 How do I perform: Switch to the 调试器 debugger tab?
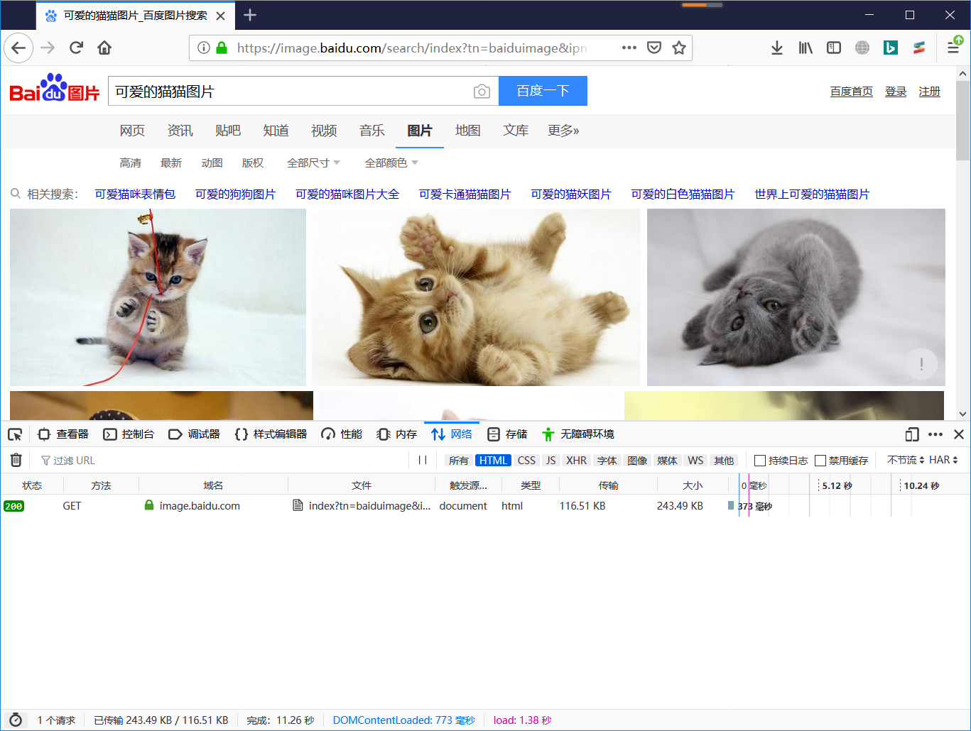click(x=194, y=434)
